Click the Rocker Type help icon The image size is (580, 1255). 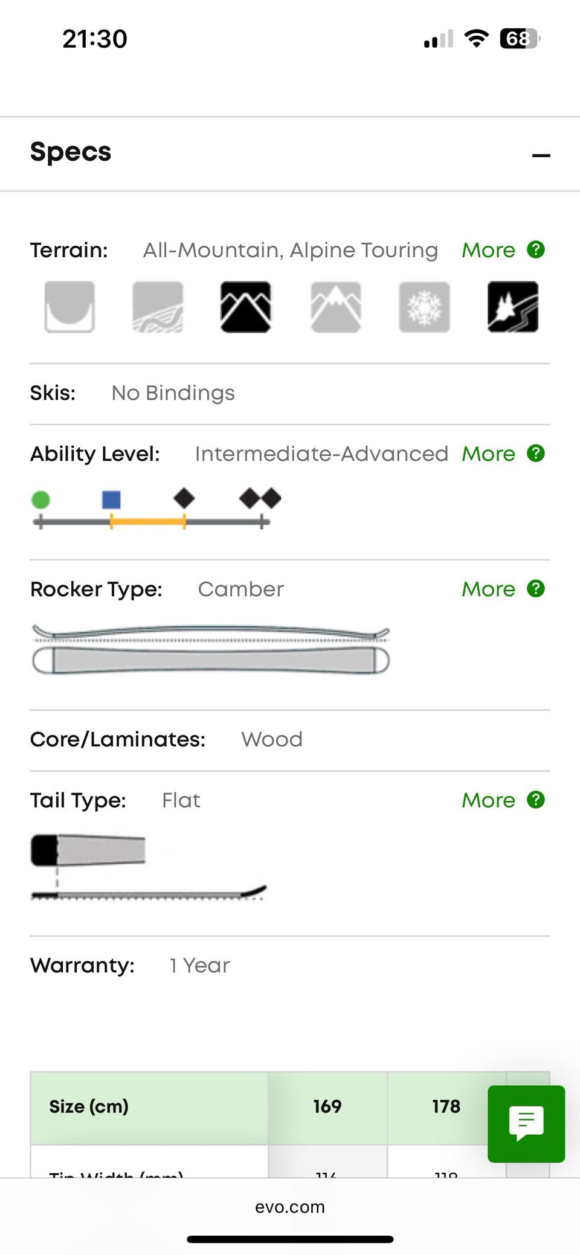536,588
